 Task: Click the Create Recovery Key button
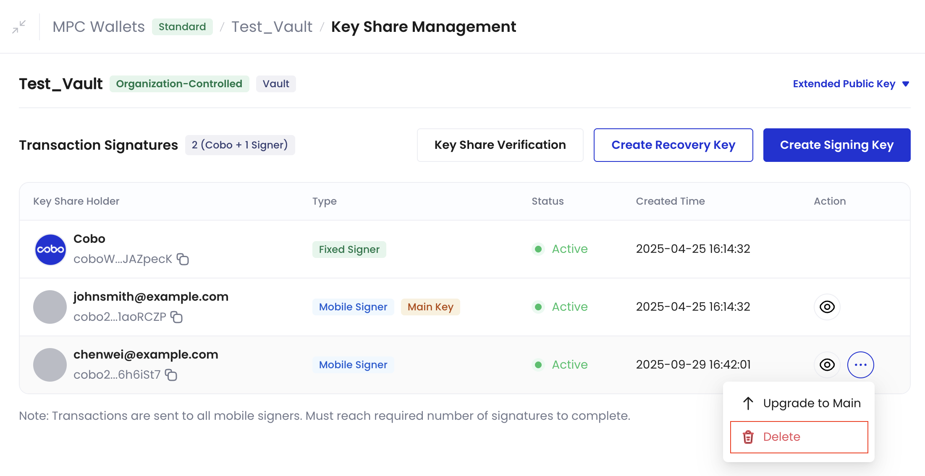point(673,145)
